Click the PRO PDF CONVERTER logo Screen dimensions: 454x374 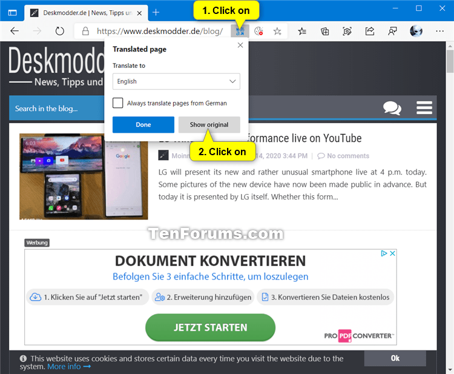tap(359, 336)
